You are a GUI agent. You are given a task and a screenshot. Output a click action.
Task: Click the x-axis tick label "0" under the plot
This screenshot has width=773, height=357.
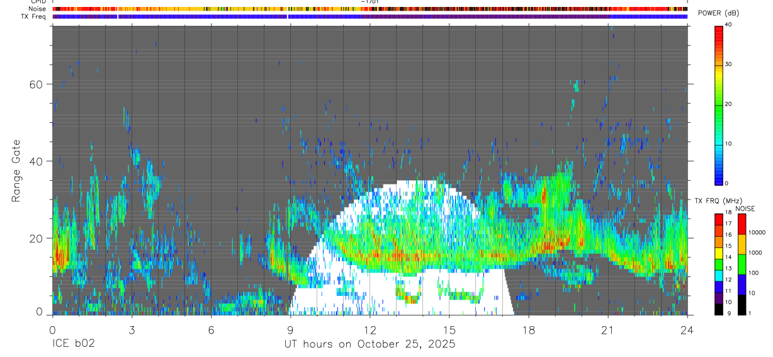pyautogui.click(x=52, y=330)
